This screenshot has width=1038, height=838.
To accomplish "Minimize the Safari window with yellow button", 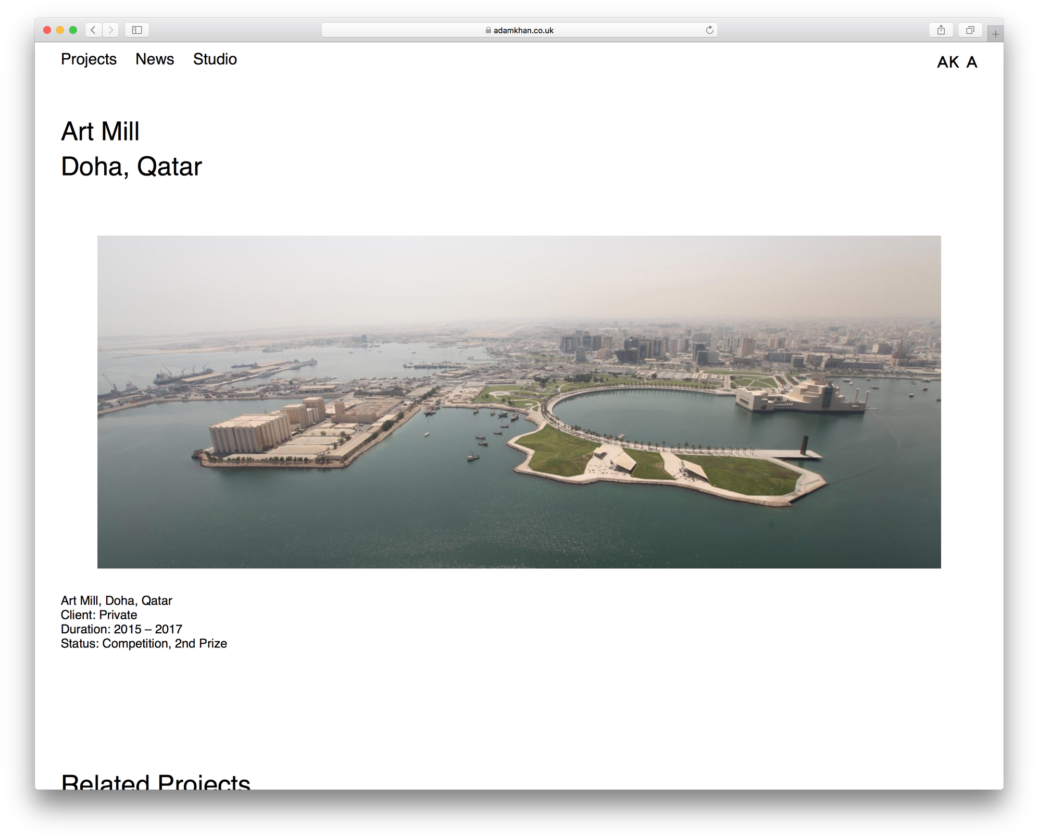I will (60, 30).
